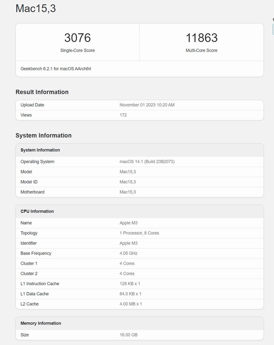
Task: Click the Geekbench 6.2.1 for macOS AArch64 text
Action: [55, 69]
